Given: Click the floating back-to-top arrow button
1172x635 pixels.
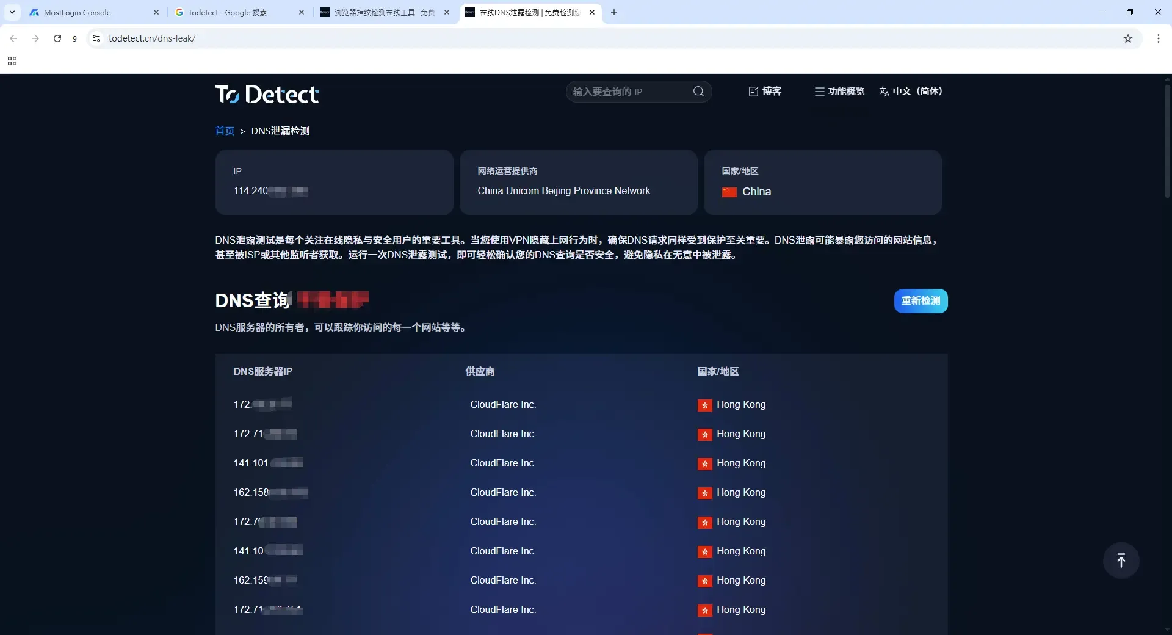Looking at the screenshot, I should pyautogui.click(x=1121, y=560).
